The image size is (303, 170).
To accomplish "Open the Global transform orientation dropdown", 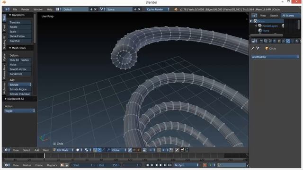I will click(119, 150).
